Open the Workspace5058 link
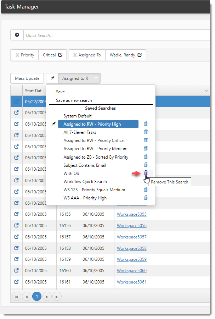Viewport: 215px width, 319px height. coord(131,248)
